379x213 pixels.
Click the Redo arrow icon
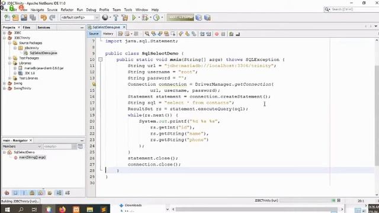tap(52, 18)
